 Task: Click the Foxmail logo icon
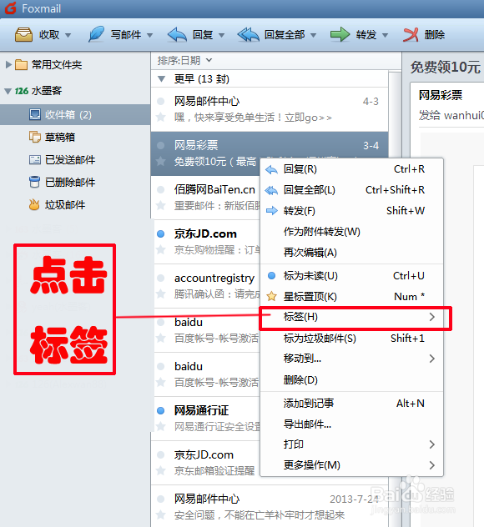point(10,8)
